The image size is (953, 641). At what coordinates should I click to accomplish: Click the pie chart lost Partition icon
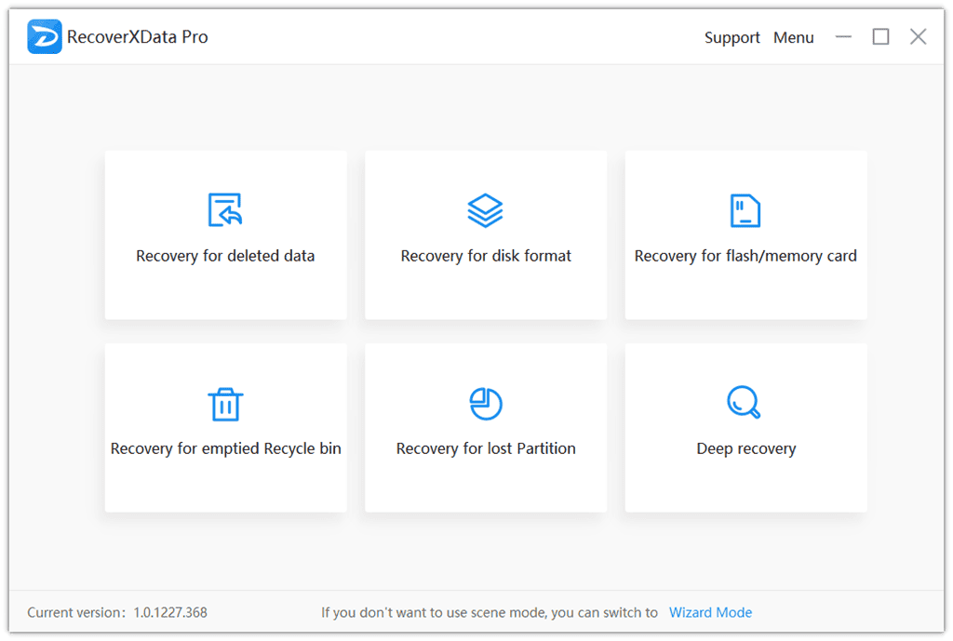(x=485, y=404)
